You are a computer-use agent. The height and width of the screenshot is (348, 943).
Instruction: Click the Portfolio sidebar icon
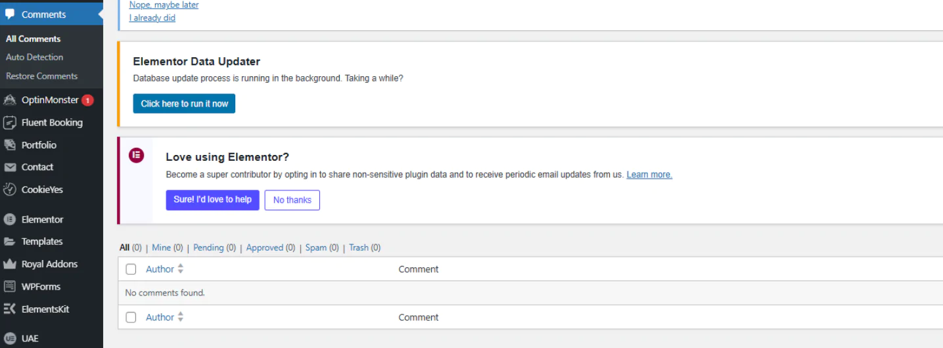tap(10, 144)
